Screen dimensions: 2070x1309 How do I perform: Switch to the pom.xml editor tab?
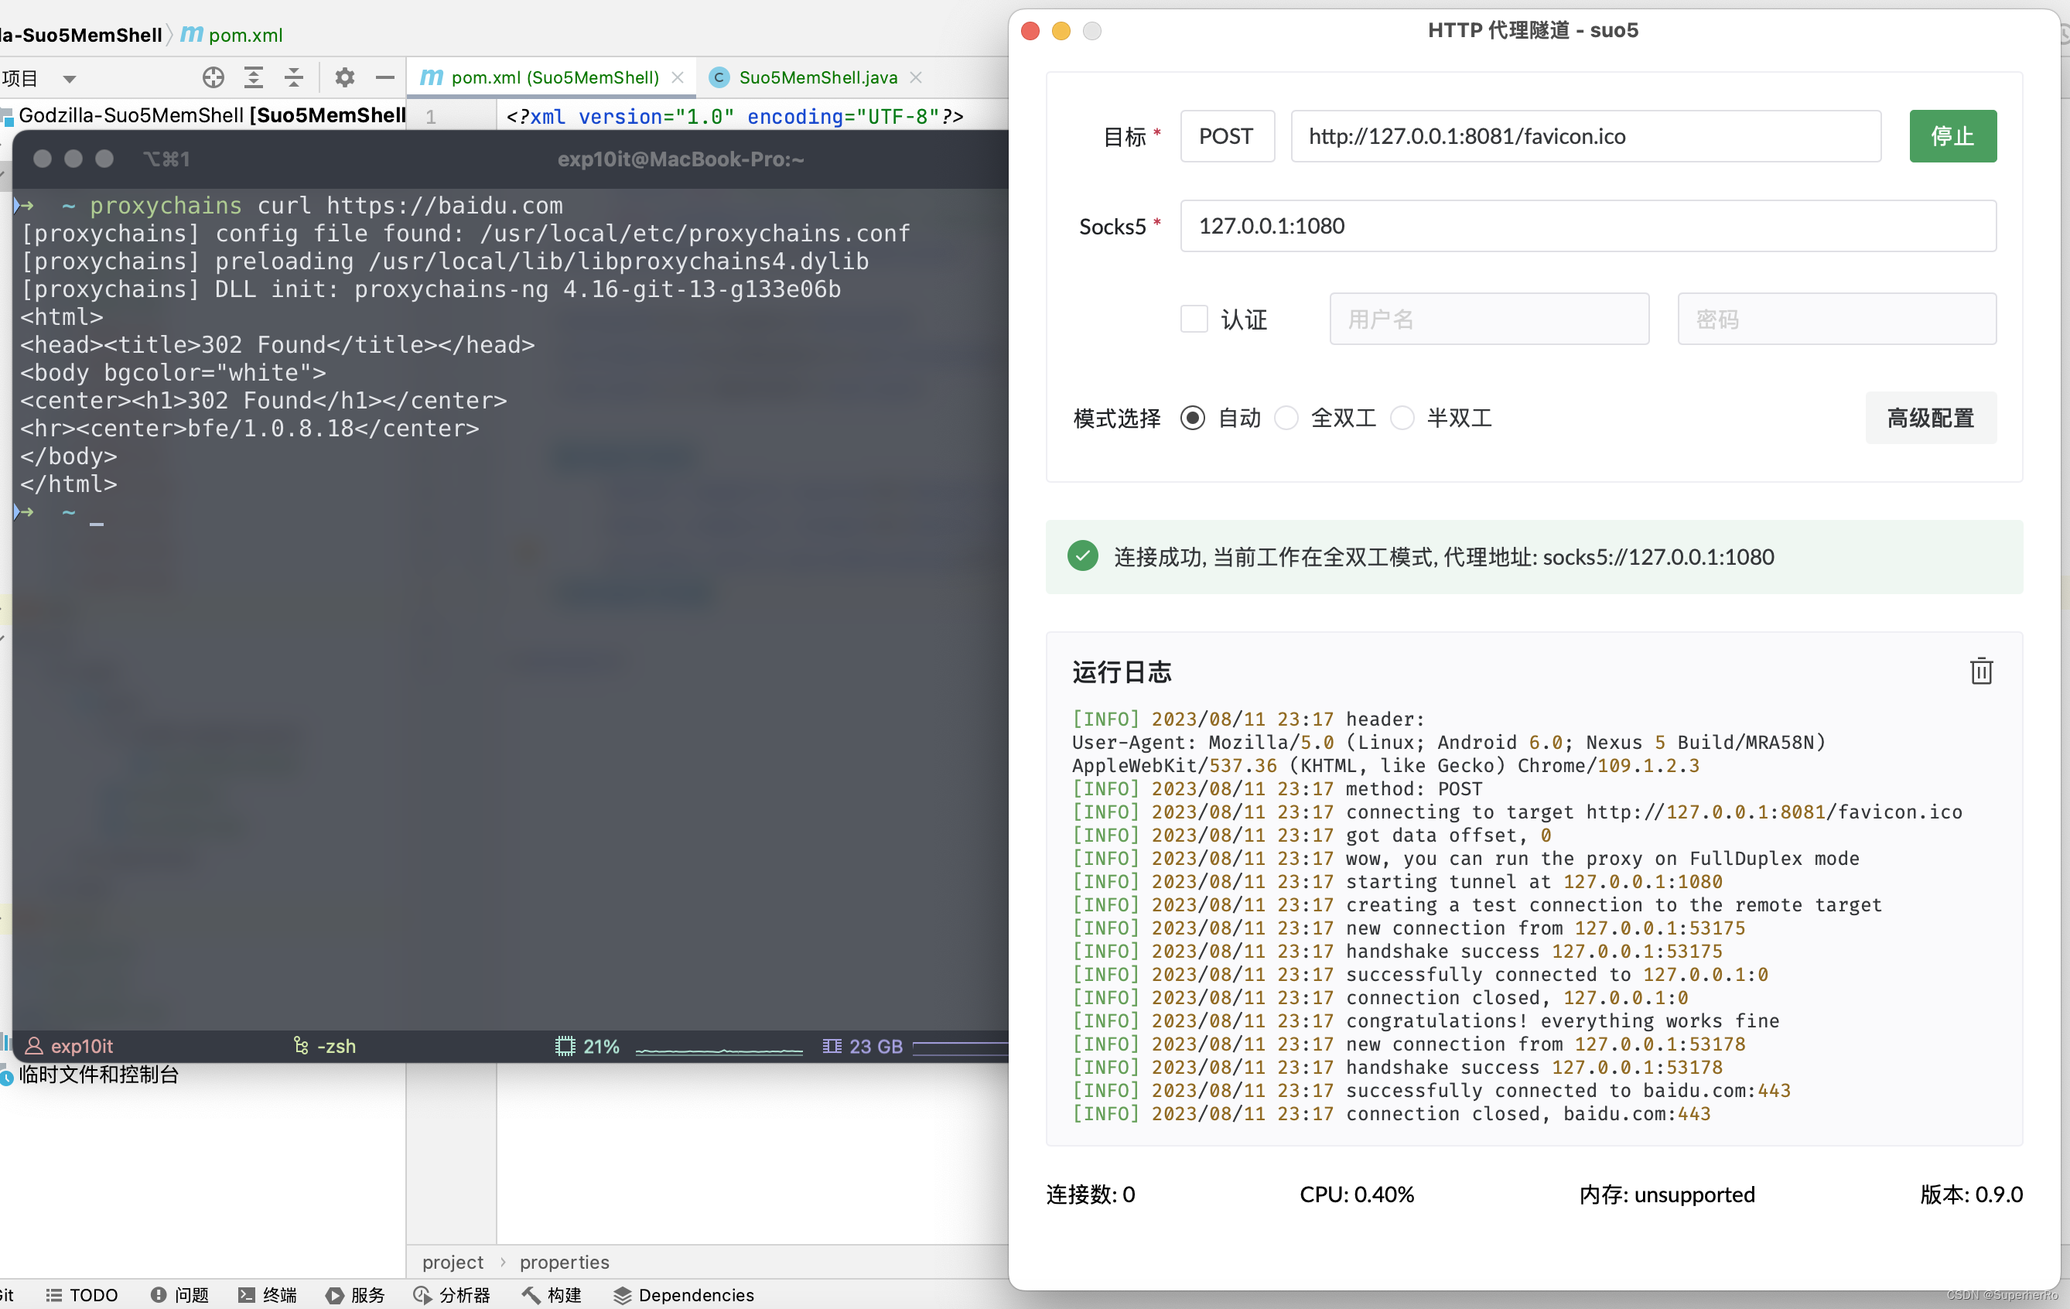tap(550, 77)
